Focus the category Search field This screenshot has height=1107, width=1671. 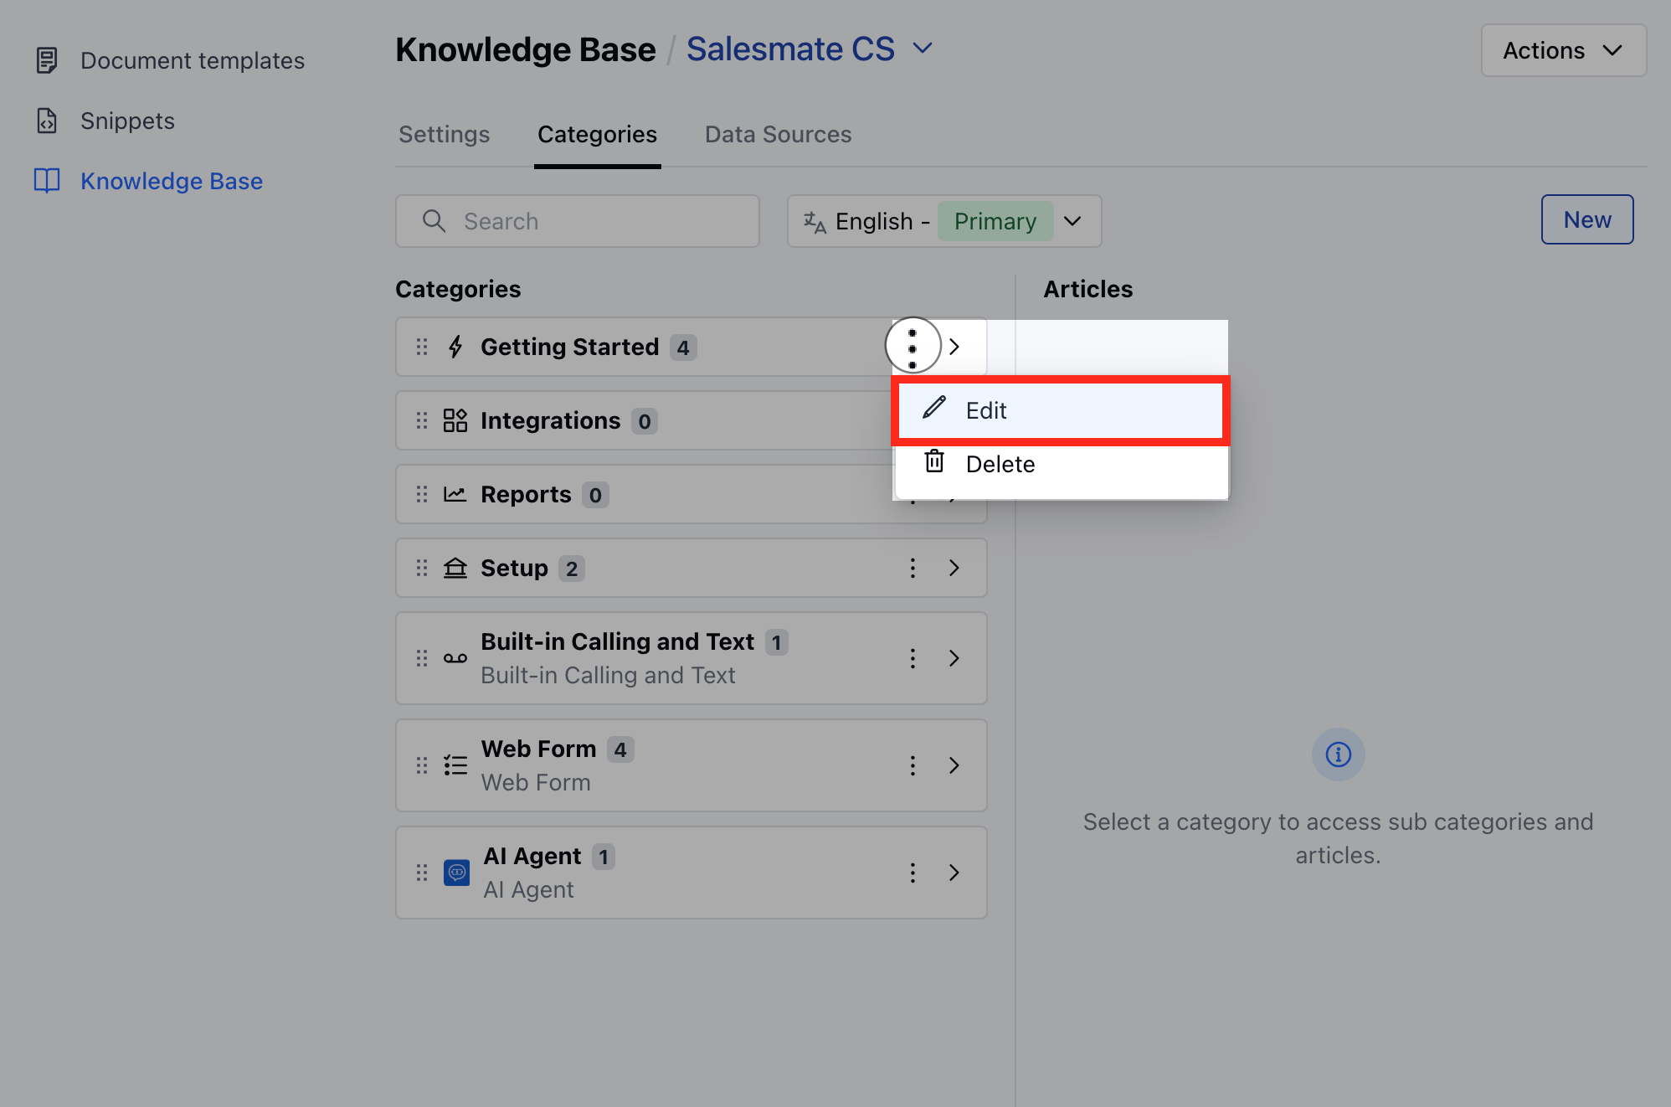[578, 221]
